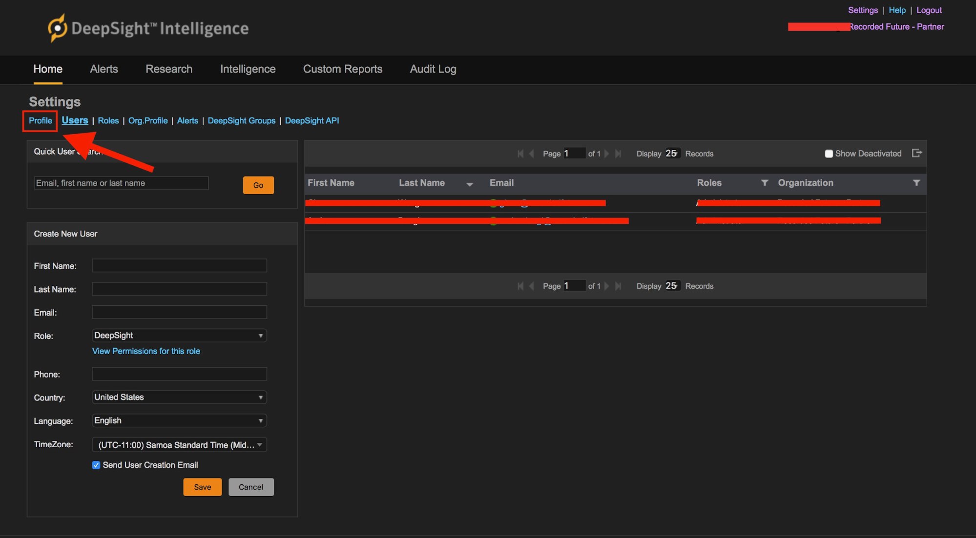Click the Save button
Image resolution: width=976 pixels, height=538 pixels.
tap(203, 487)
